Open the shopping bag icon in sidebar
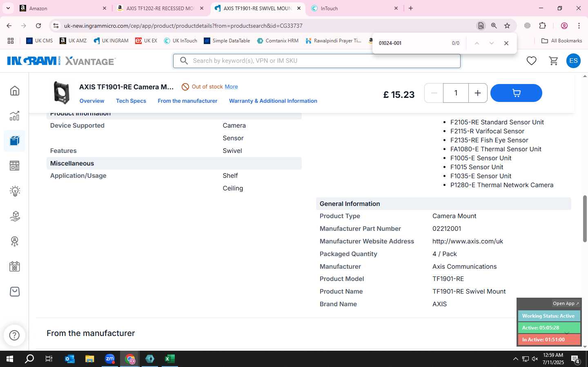This screenshot has height=367, width=588. pos(15,292)
